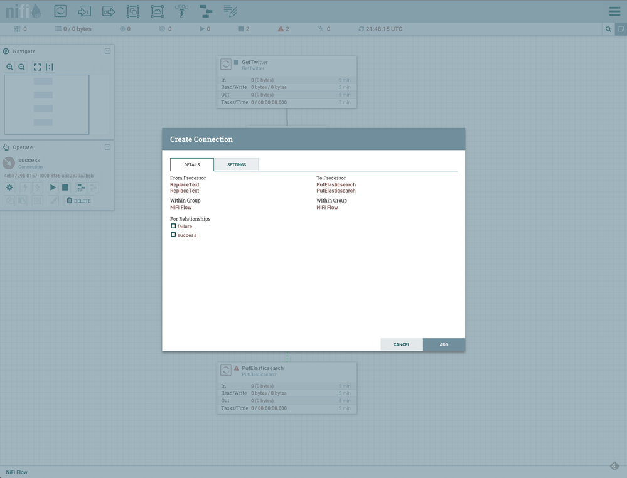Start component with the play icon

[x=53, y=188]
